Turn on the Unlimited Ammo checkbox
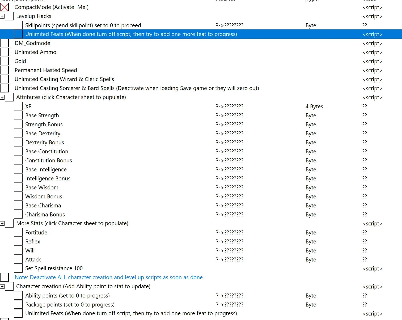Screen dimensions: 402x320 pyautogui.click(x=5, y=52)
